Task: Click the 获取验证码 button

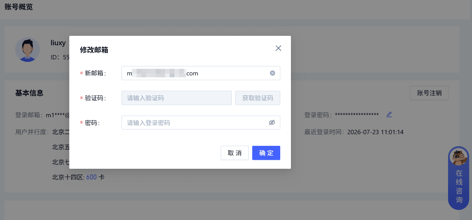Action: pyautogui.click(x=258, y=98)
